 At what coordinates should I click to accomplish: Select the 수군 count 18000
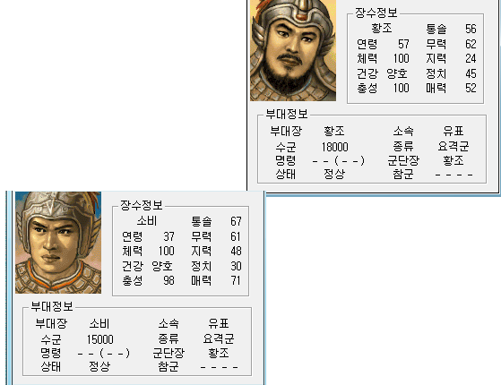334,147
